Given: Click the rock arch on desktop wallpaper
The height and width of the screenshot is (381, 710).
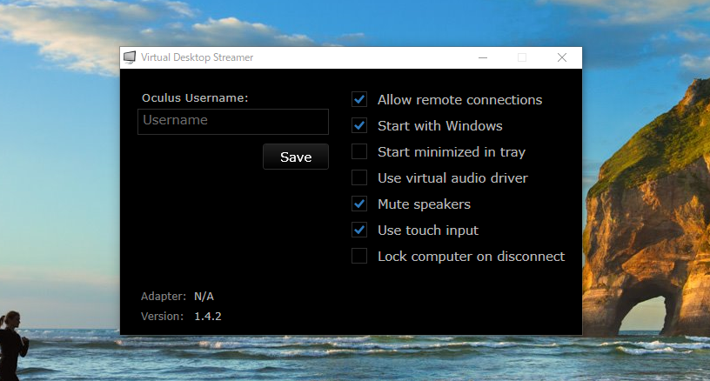Looking at the screenshot, I should tap(650, 315).
